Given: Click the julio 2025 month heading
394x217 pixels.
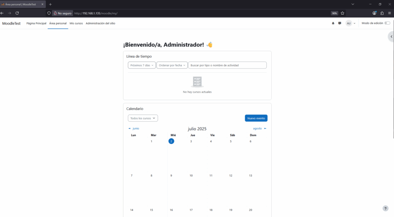Looking at the screenshot, I should 197,129.
